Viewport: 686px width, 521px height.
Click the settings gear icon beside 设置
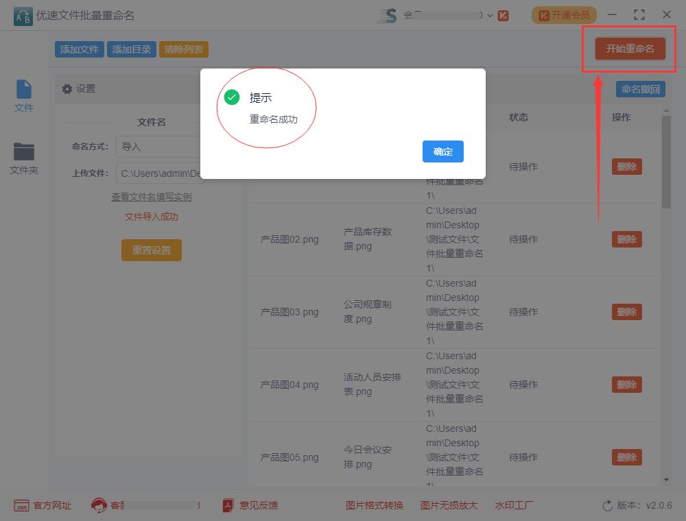[67, 88]
